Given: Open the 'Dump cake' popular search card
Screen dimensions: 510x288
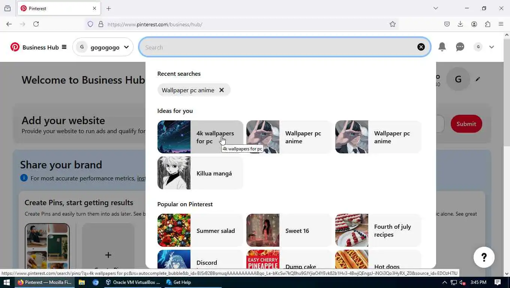Looking at the screenshot, I should pyautogui.click(x=289, y=259).
